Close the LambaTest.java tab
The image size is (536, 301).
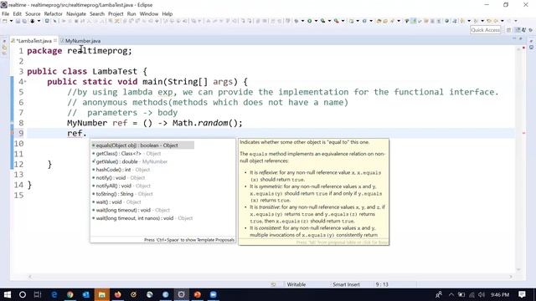point(55,41)
